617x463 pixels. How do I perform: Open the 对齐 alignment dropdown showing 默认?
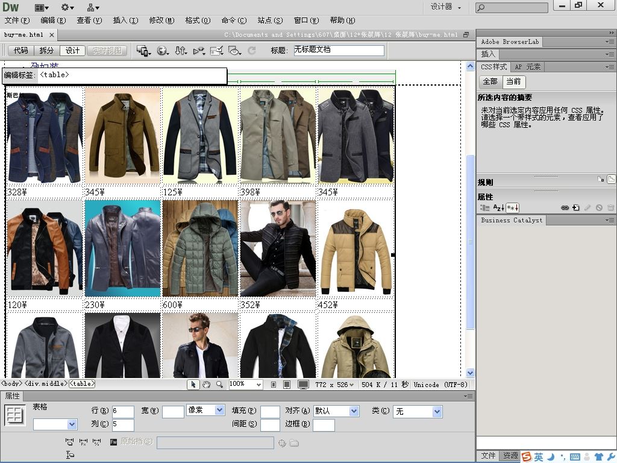[x=336, y=411]
